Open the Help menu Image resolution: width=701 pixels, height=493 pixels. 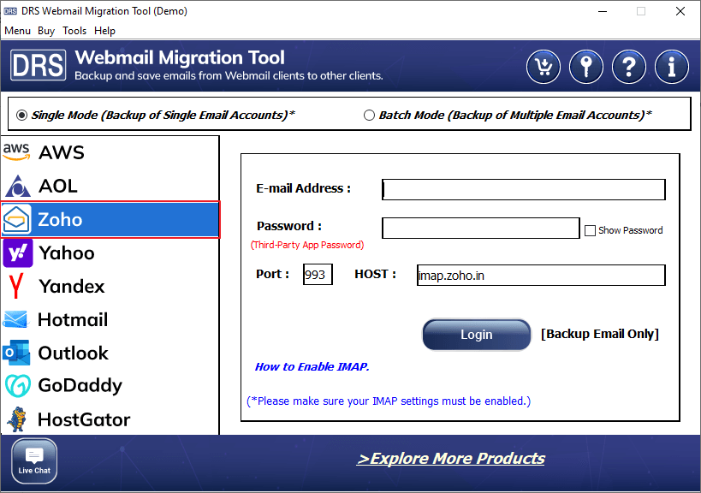click(x=104, y=31)
